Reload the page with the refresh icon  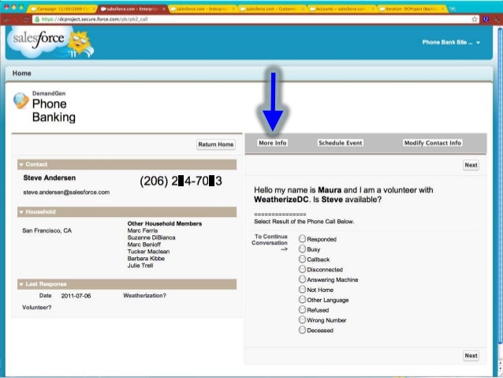point(26,20)
